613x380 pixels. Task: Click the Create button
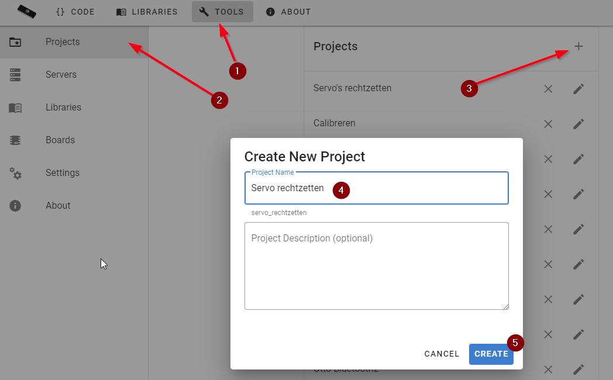491,354
